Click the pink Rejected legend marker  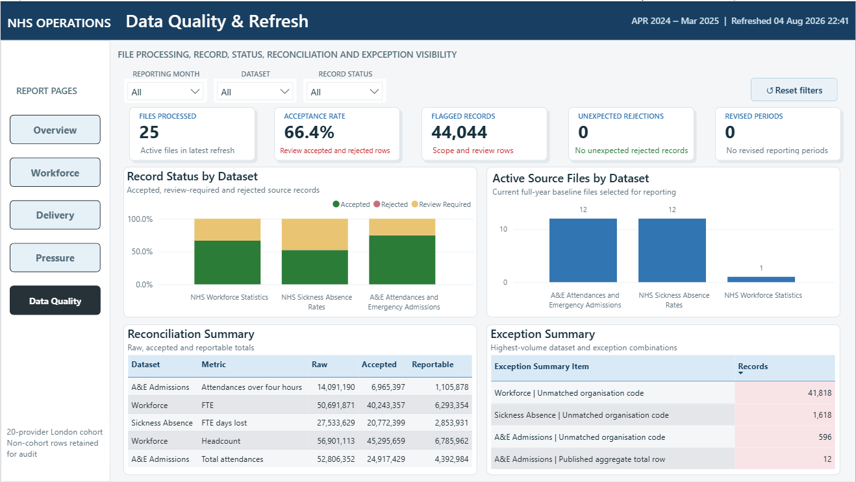(x=376, y=204)
